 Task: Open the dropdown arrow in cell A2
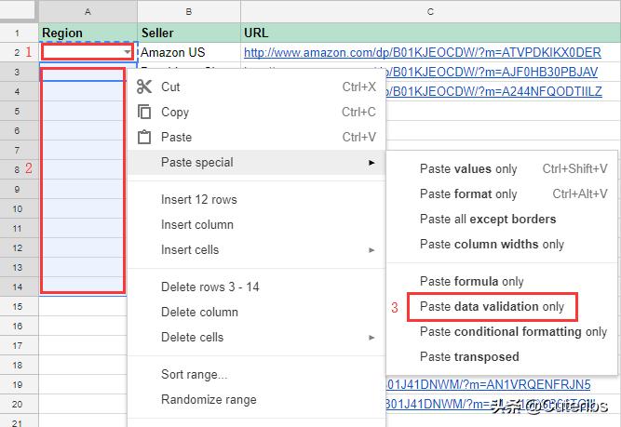(128, 52)
